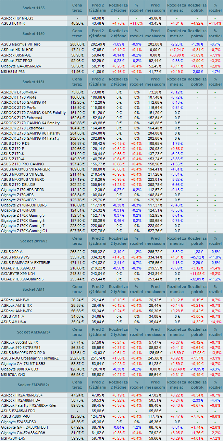Click the Socket 1155 section header
The image size is (223, 441).
33,8
